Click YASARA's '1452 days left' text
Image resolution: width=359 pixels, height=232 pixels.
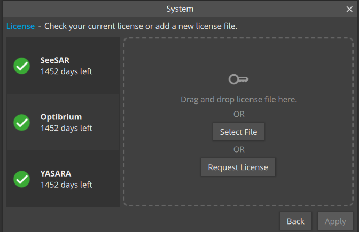pyautogui.click(x=66, y=185)
